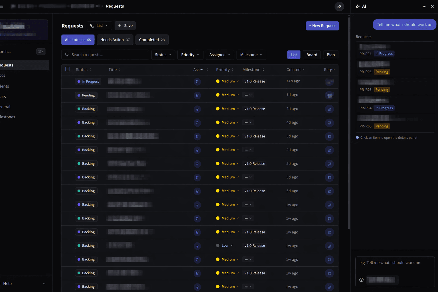The width and height of the screenshot is (438, 292).
Task: Click the Low priority gray dot
Action: tap(218, 246)
